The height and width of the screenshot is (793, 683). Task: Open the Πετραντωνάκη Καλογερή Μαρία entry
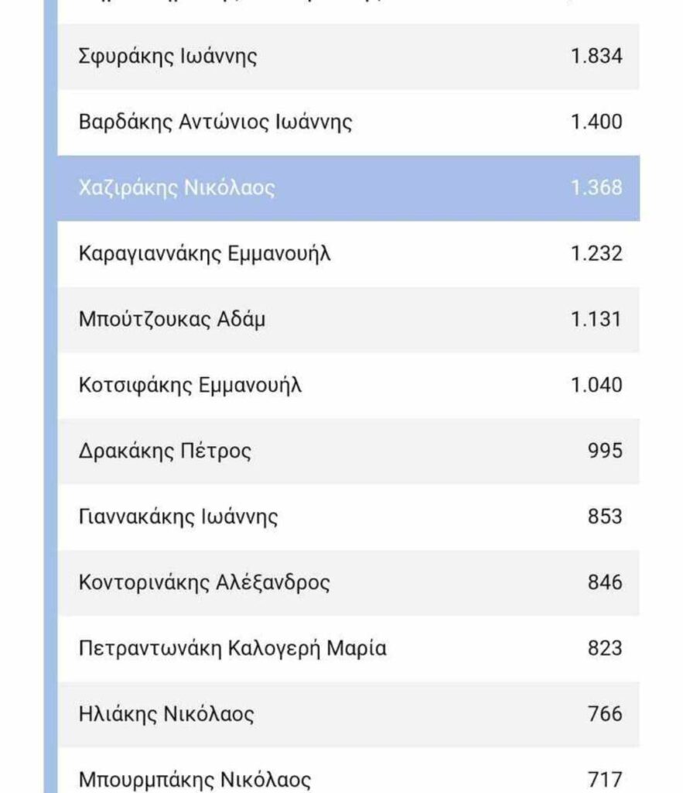pos(232,648)
